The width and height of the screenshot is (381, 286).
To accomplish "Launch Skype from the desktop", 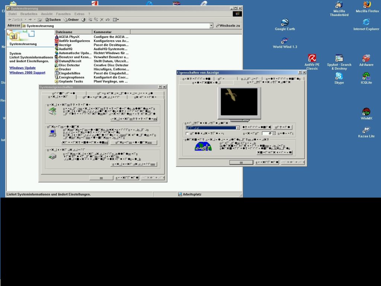I will coord(339,78).
